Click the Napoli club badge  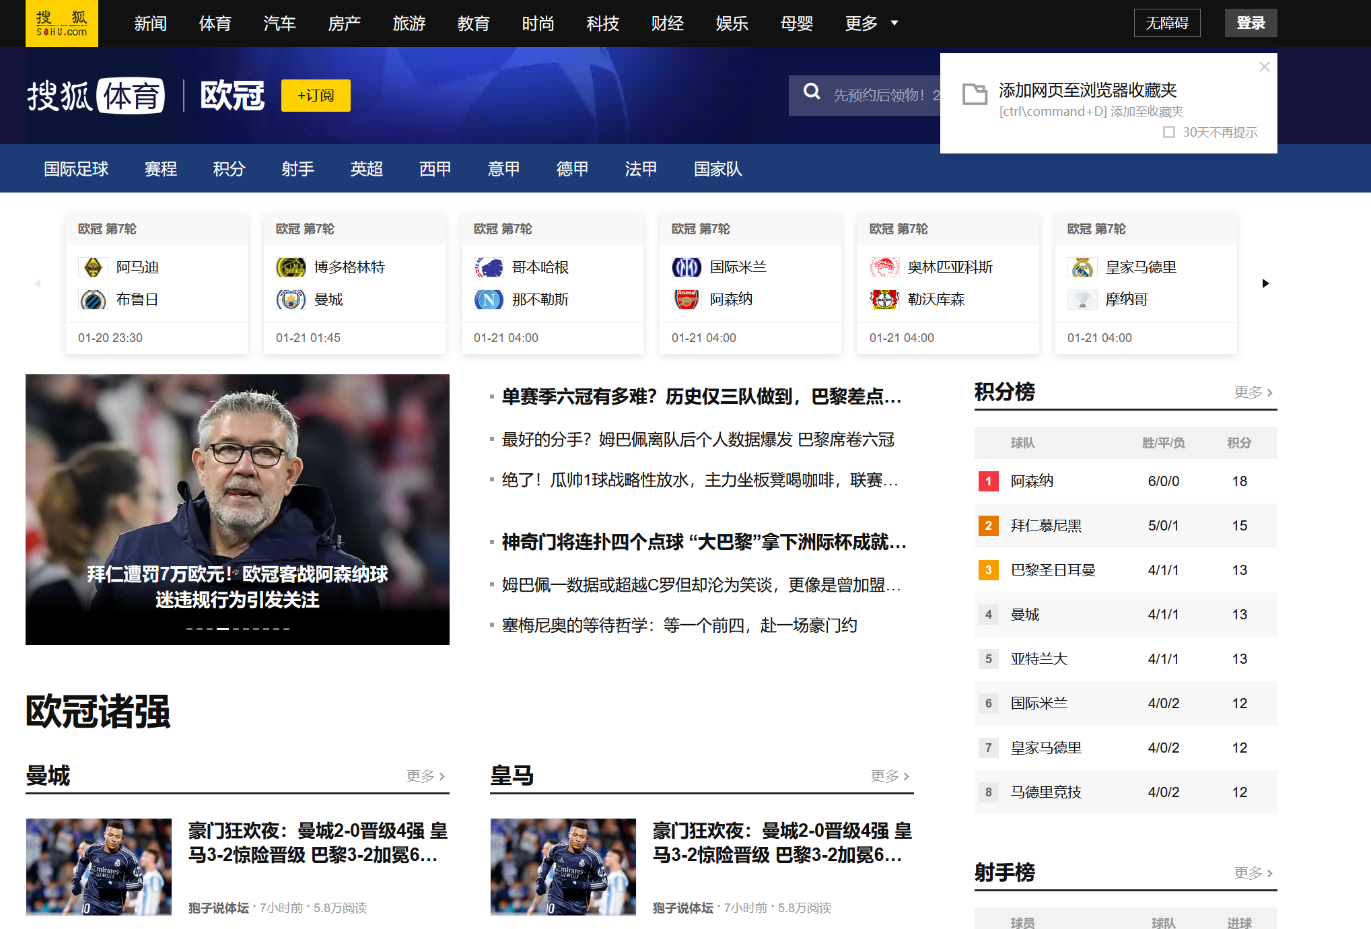click(488, 300)
